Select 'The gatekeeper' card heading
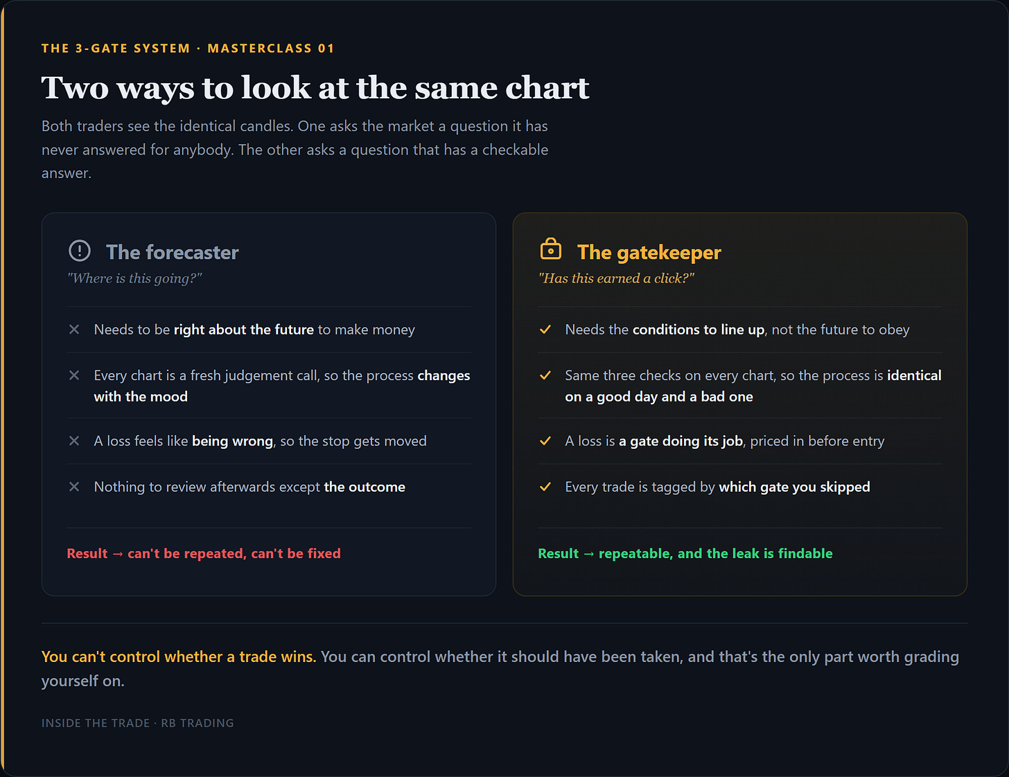 pos(649,253)
